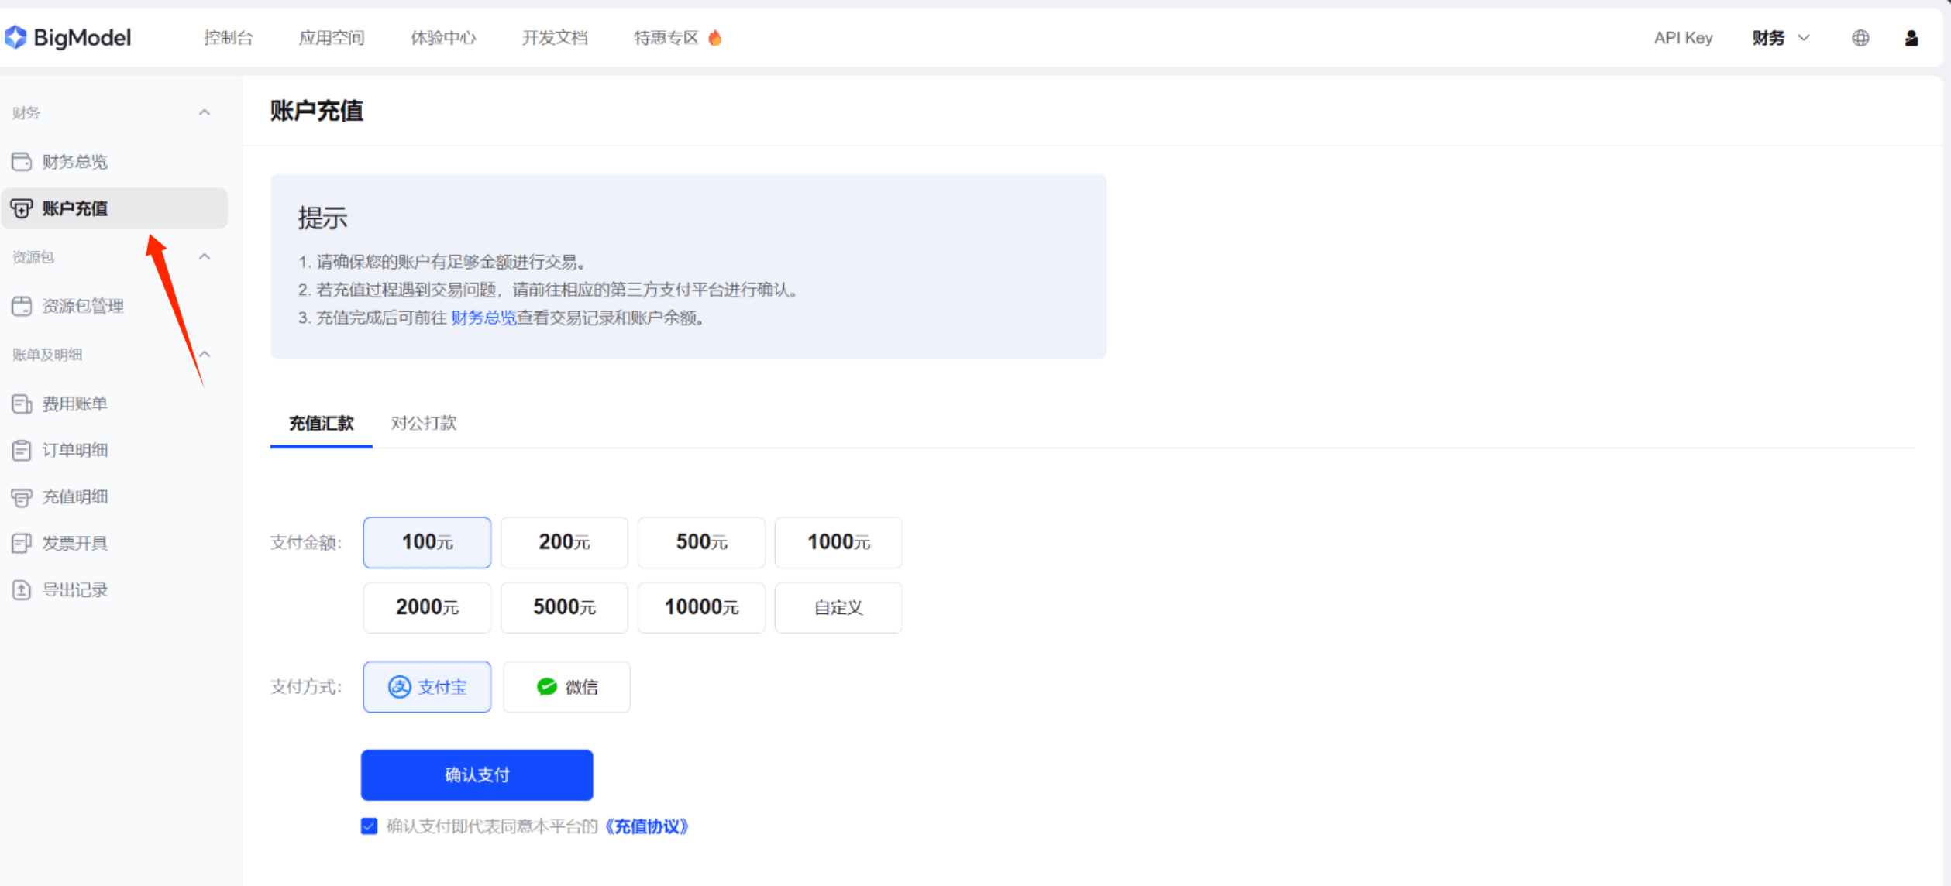This screenshot has width=1951, height=886.
Task: Click the BigModel logo icon
Action: (x=16, y=37)
